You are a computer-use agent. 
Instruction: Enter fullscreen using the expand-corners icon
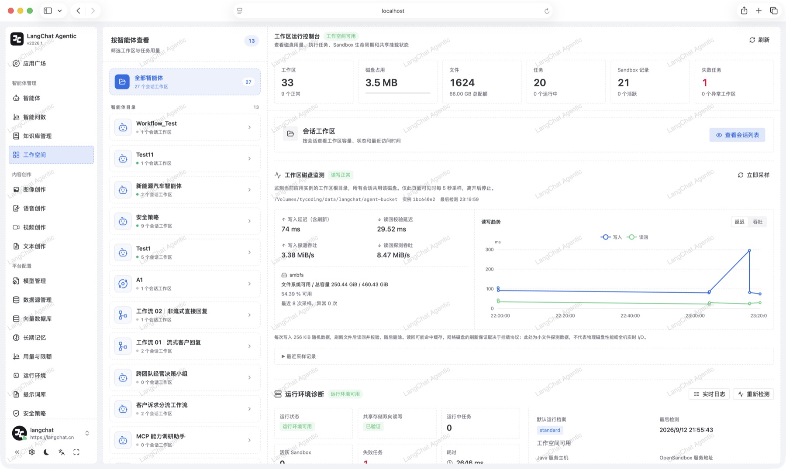tap(76, 452)
